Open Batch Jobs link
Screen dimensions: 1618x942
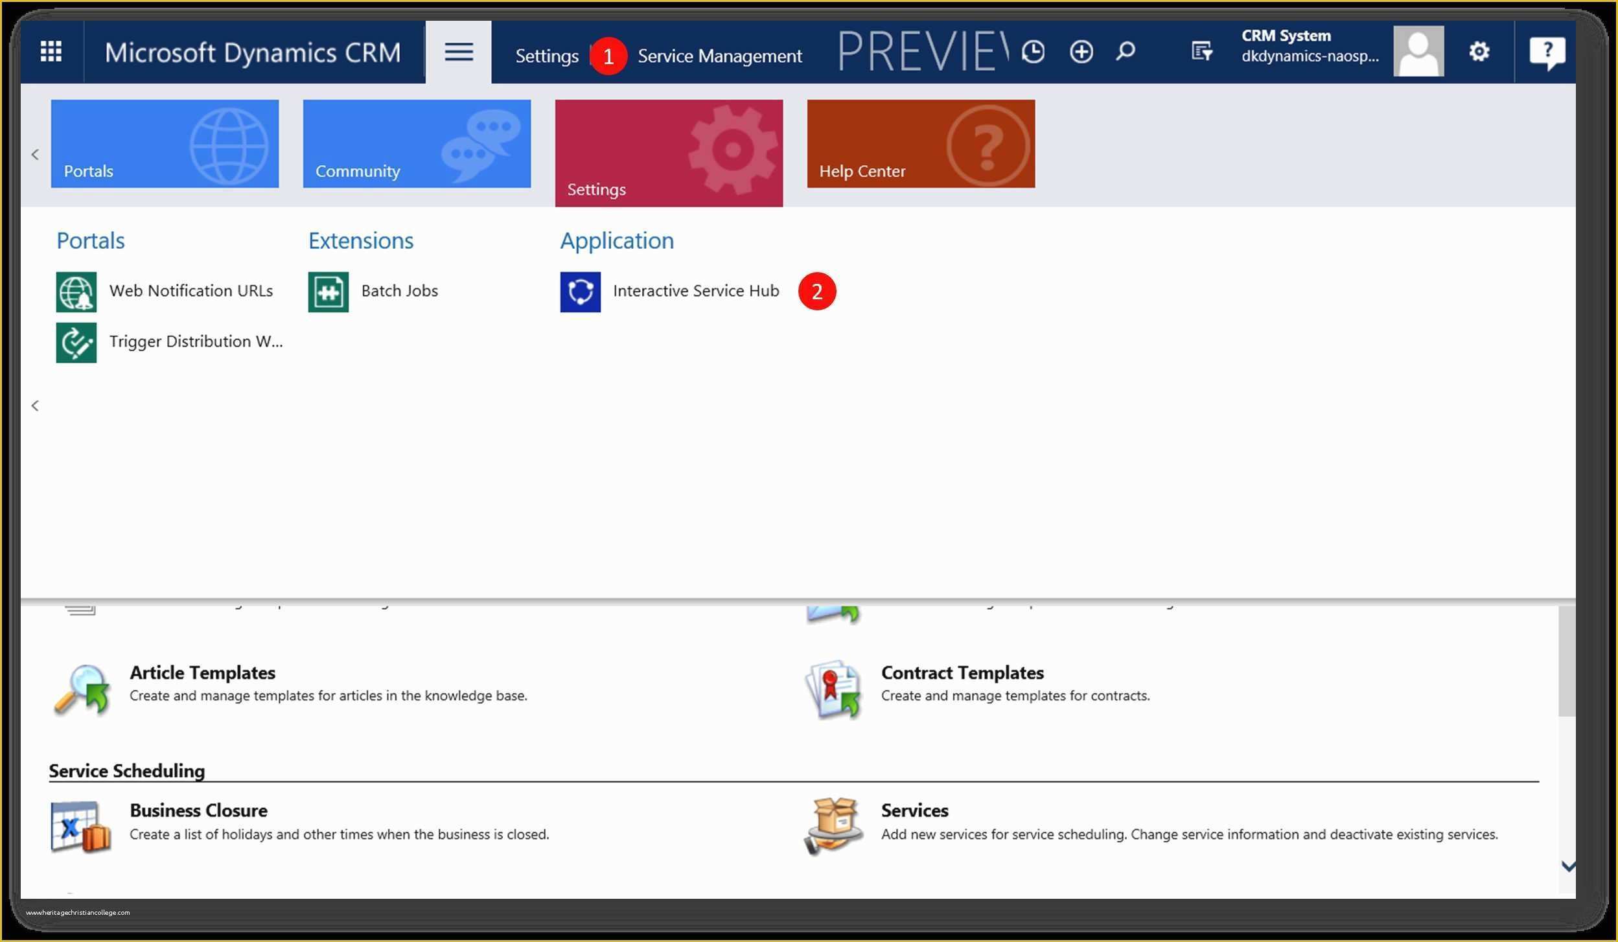pos(400,291)
